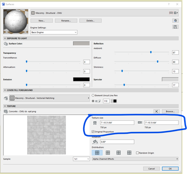Click the X remove texture button
The width and height of the screenshot is (187, 174).
pyautogui.click(x=157, y=111)
